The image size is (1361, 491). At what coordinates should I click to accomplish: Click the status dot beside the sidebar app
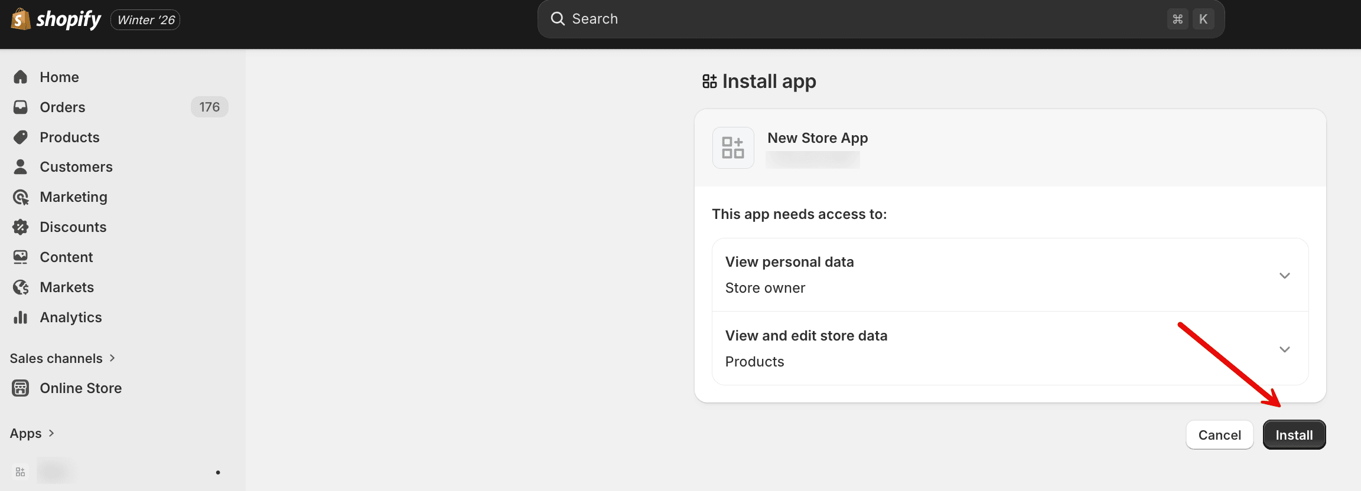point(218,472)
